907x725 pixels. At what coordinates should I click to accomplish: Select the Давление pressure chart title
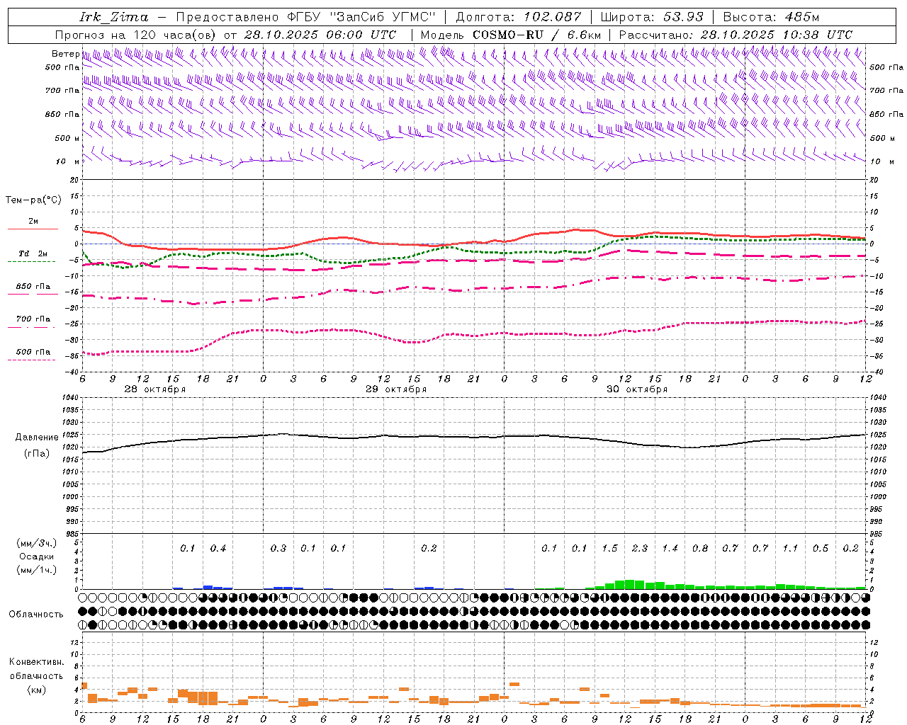(x=37, y=438)
